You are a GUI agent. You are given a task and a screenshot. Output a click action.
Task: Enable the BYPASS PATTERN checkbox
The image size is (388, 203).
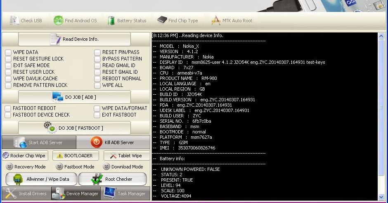[97, 59]
